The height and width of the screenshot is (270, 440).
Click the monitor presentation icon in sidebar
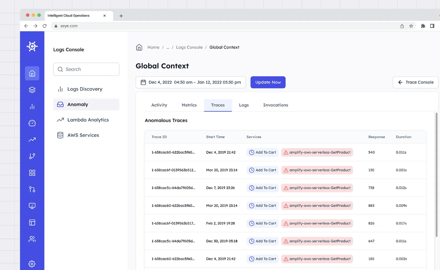point(32,206)
